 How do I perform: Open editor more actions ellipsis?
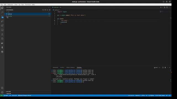point(169,7)
